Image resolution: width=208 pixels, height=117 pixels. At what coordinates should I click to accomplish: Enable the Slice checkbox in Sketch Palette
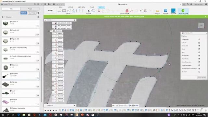199,52
